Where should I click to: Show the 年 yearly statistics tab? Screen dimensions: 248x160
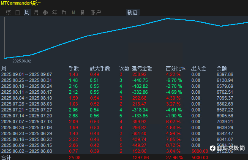tap(55, 12)
